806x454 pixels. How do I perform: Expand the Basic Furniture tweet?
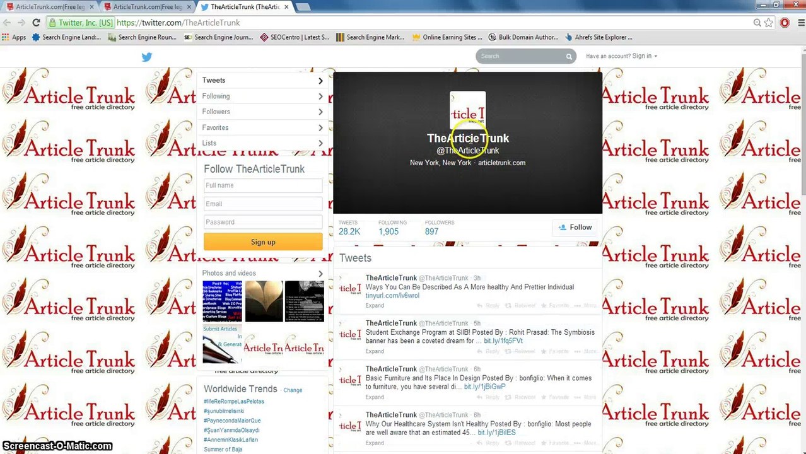[x=375, y=397]
